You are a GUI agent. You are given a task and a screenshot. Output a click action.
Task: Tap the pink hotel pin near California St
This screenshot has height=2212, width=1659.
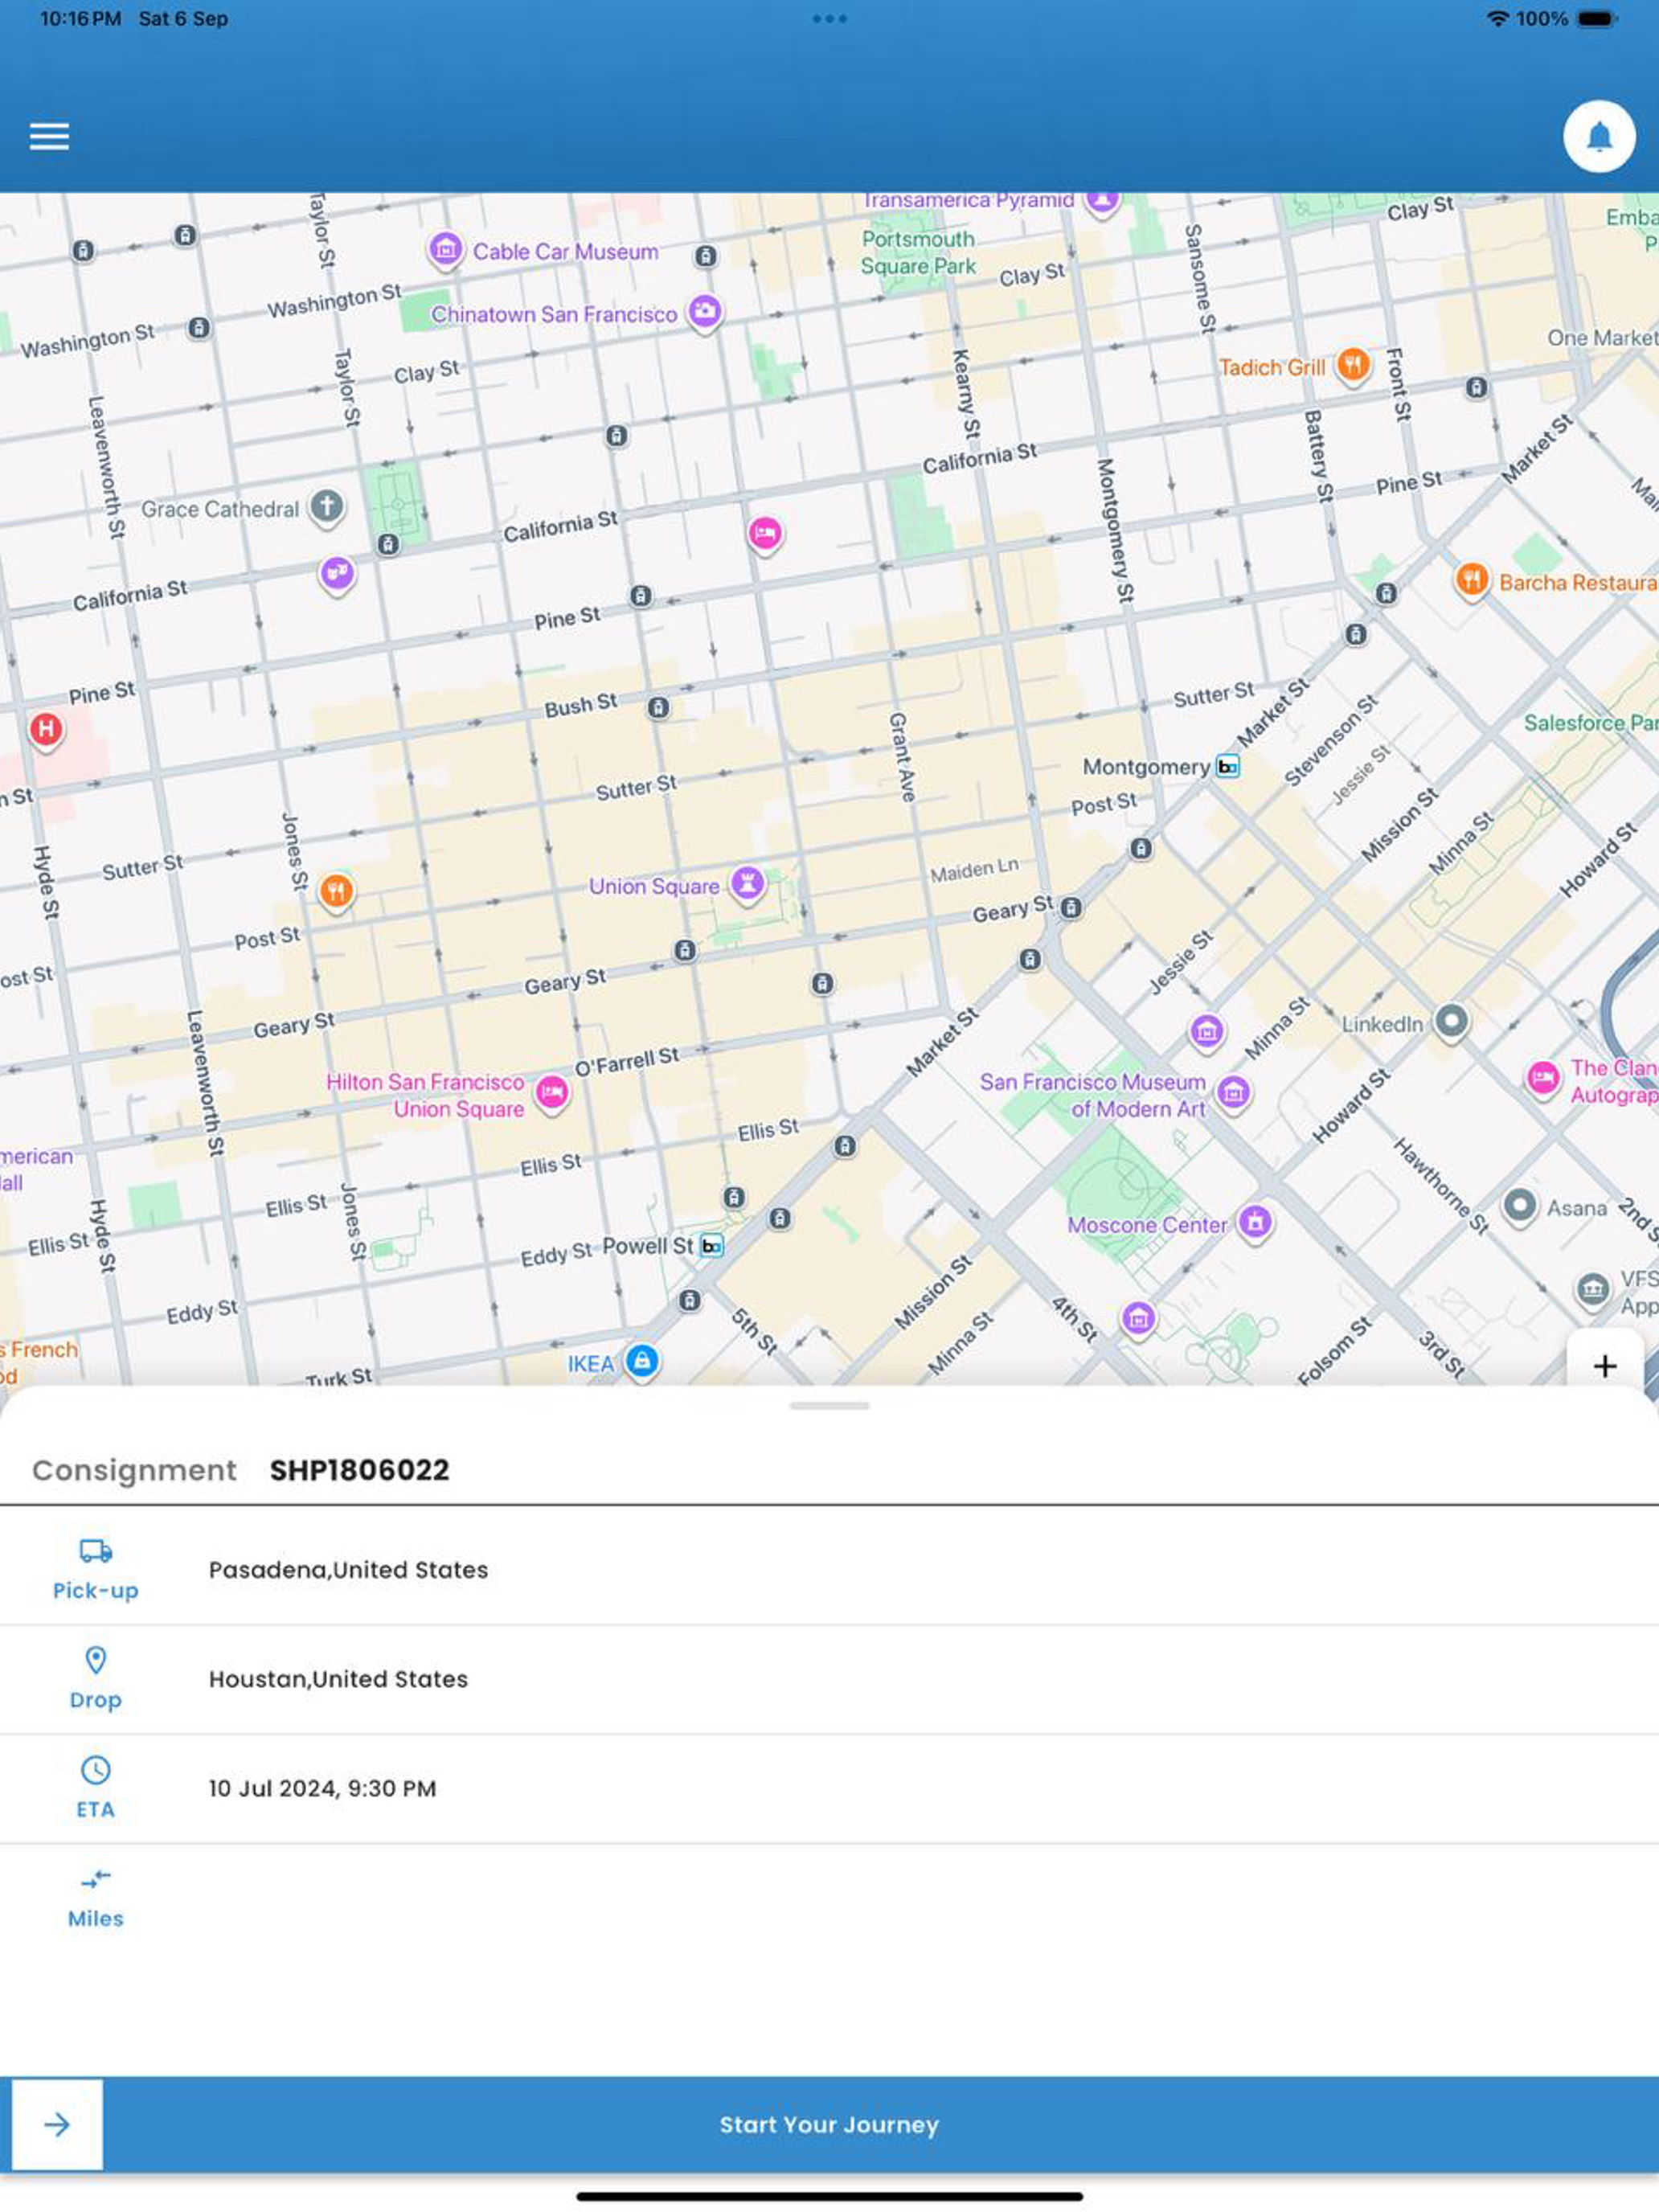(765, 534)
